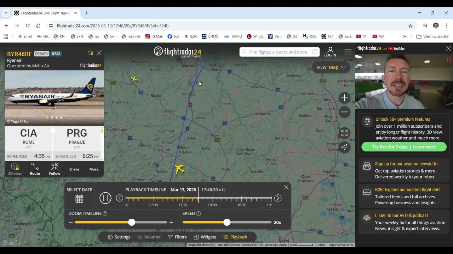Open More flight options

(94, 169)
